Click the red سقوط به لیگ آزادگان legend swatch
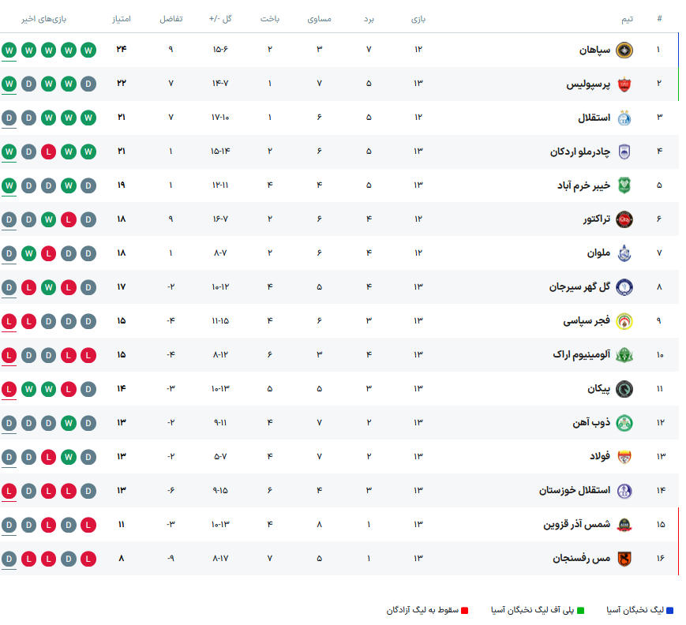Viewport: 686px width, 625px height. point(465,610)
